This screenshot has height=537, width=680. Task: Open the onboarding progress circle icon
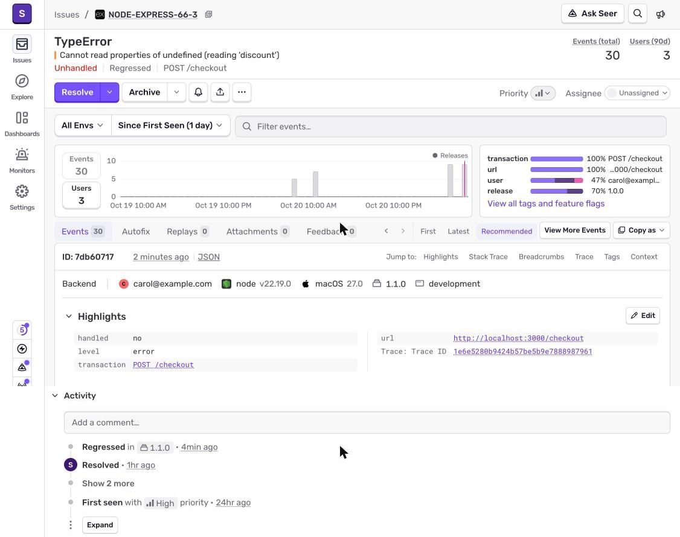click(22, 330)
